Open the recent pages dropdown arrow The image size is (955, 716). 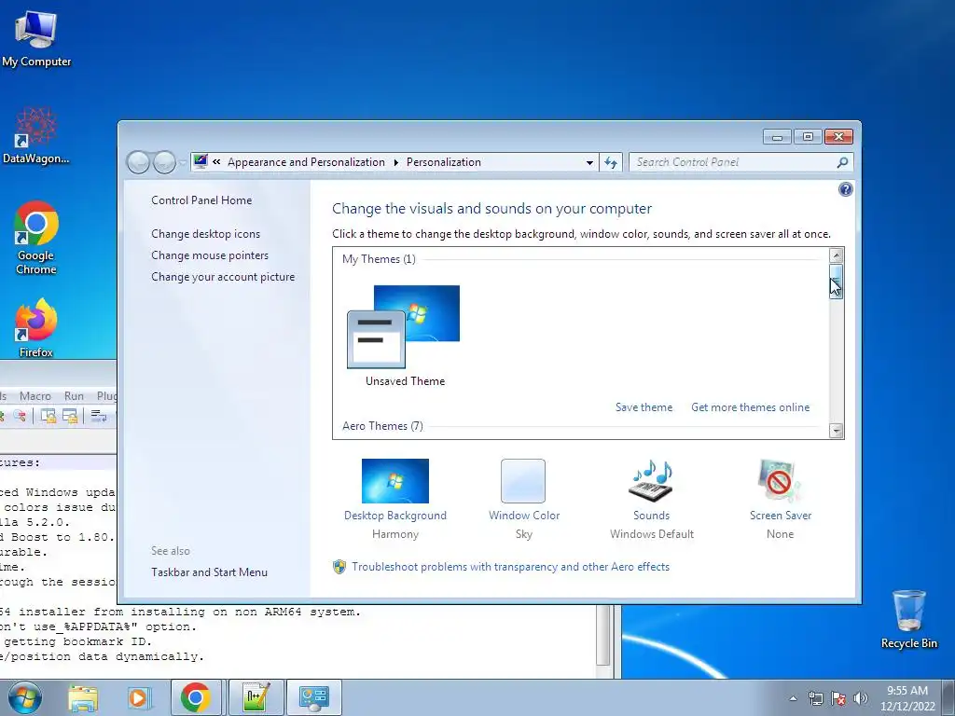coord(182,162)
